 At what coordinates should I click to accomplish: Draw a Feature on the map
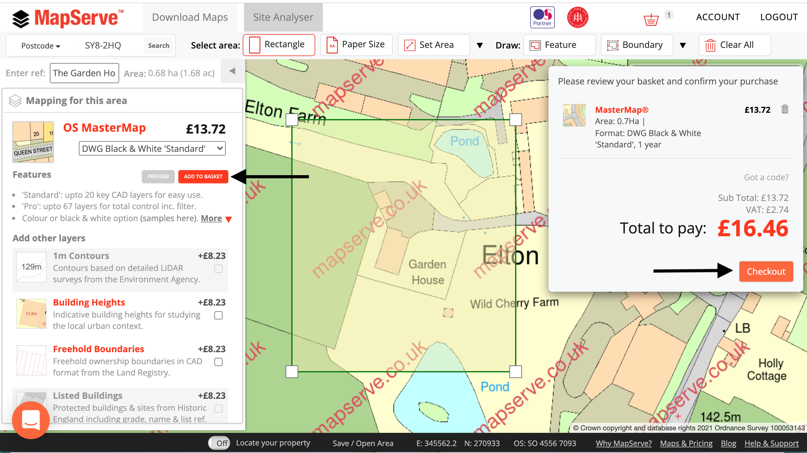[x=559, y=45]
